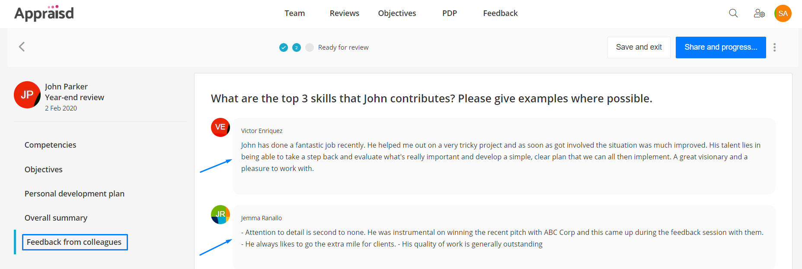Open the Reviews menu

[345, 13]
